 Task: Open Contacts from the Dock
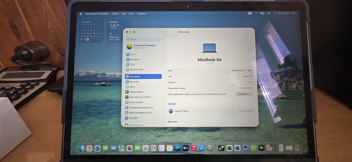click(x=153, y=148)
